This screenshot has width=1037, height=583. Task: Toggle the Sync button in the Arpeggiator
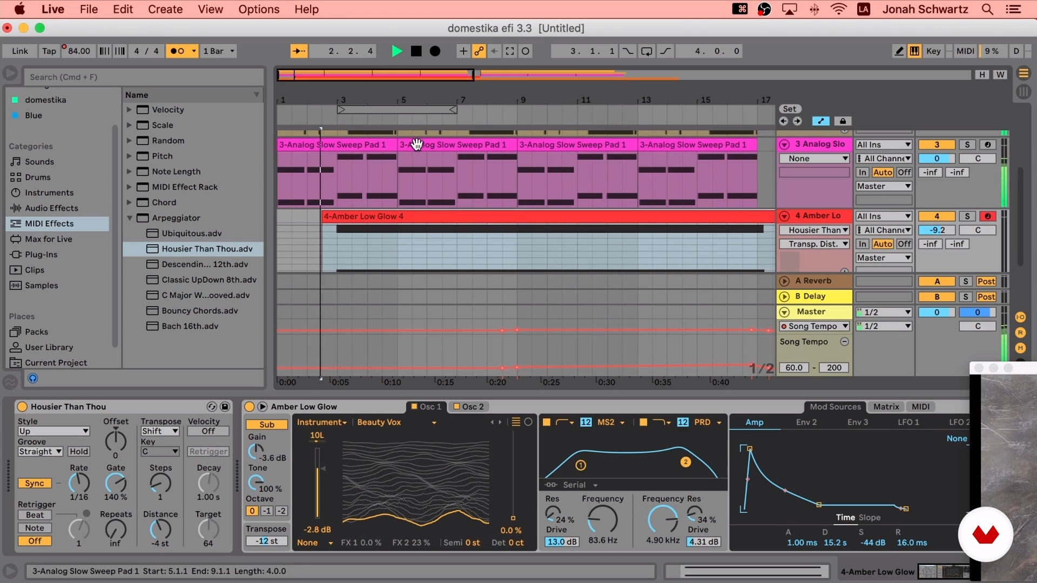(x=35, y=483)
